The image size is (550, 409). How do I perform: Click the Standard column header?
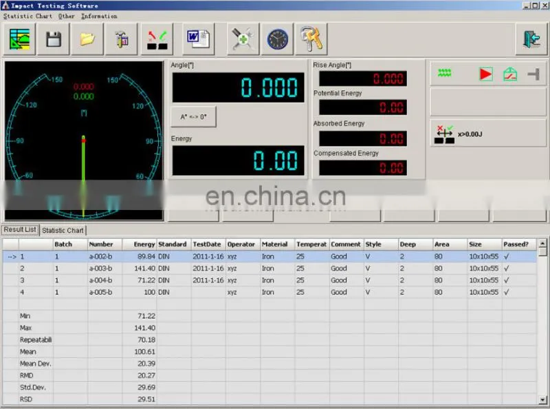tap(174, 244)
